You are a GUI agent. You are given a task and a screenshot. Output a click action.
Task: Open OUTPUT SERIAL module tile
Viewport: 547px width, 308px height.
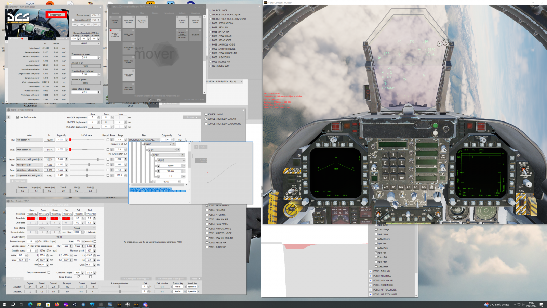pos(182,21)
